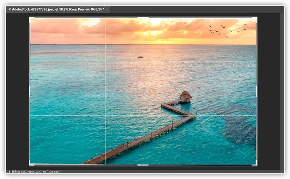Click the upper-left crop grid intersection
This screenshot has width=290, height=179.
point(105,67)
